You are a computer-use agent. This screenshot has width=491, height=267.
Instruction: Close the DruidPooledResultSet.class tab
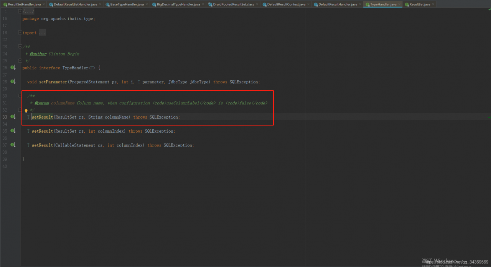pyautogui.click(x=257, y=4)
